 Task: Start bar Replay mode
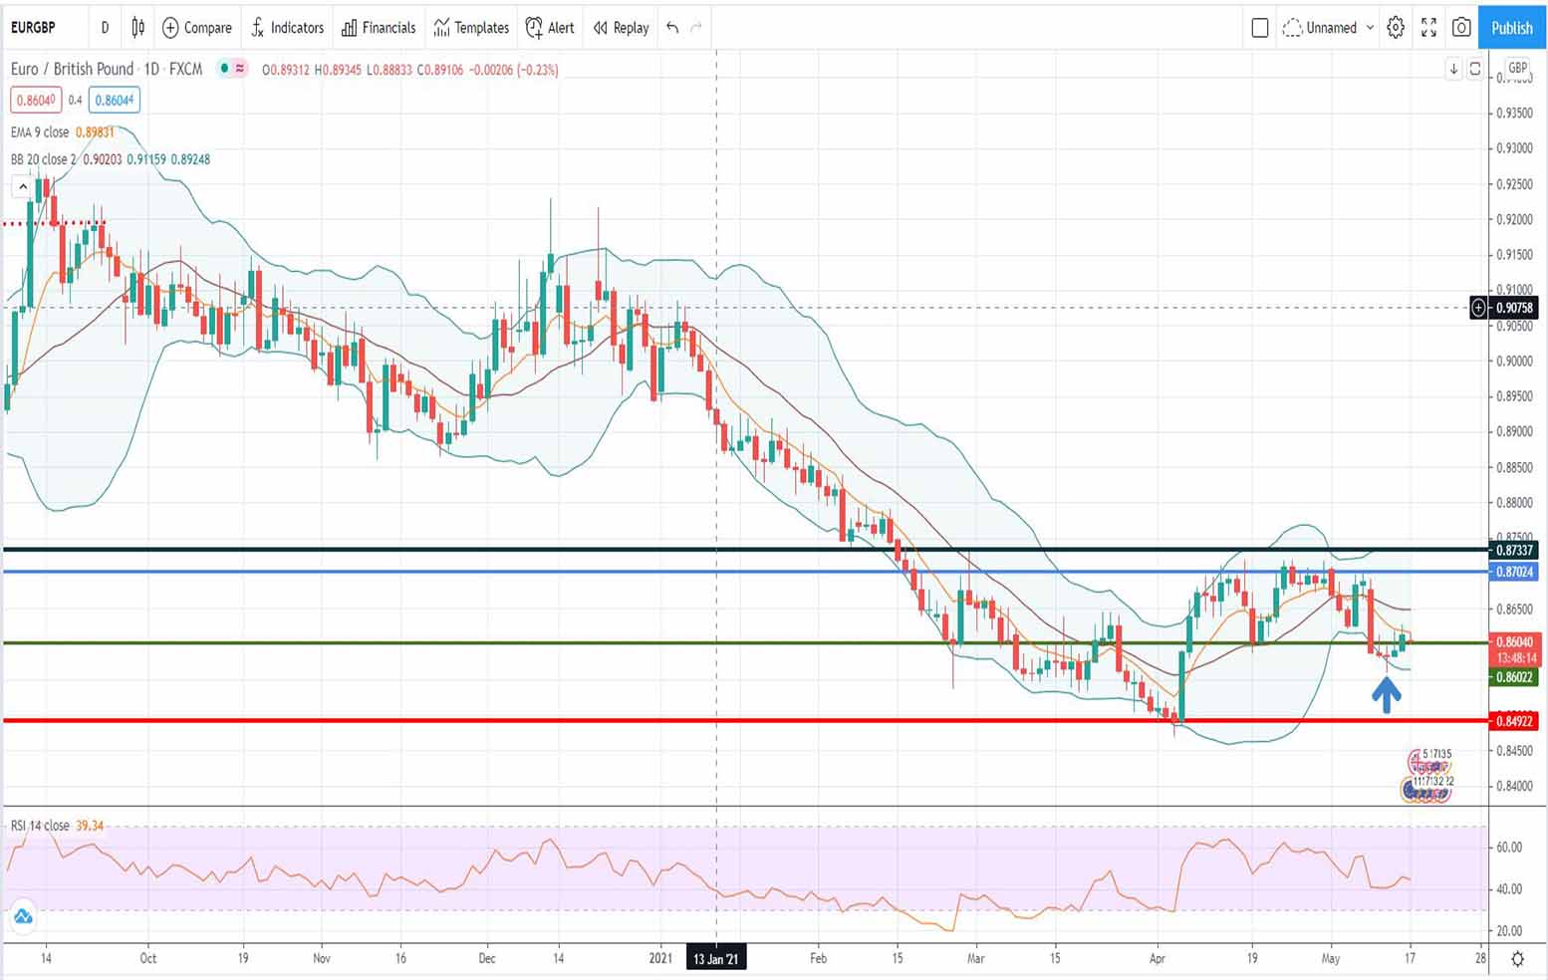[620, 28]
